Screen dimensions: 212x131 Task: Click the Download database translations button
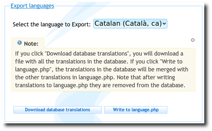(x=58, y=110)
